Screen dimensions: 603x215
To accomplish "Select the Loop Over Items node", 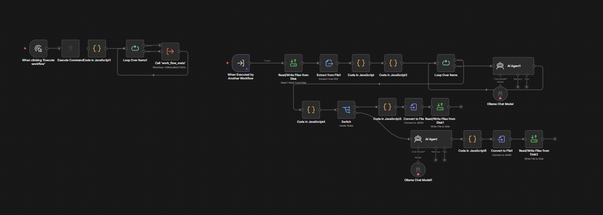I will 446,63.
